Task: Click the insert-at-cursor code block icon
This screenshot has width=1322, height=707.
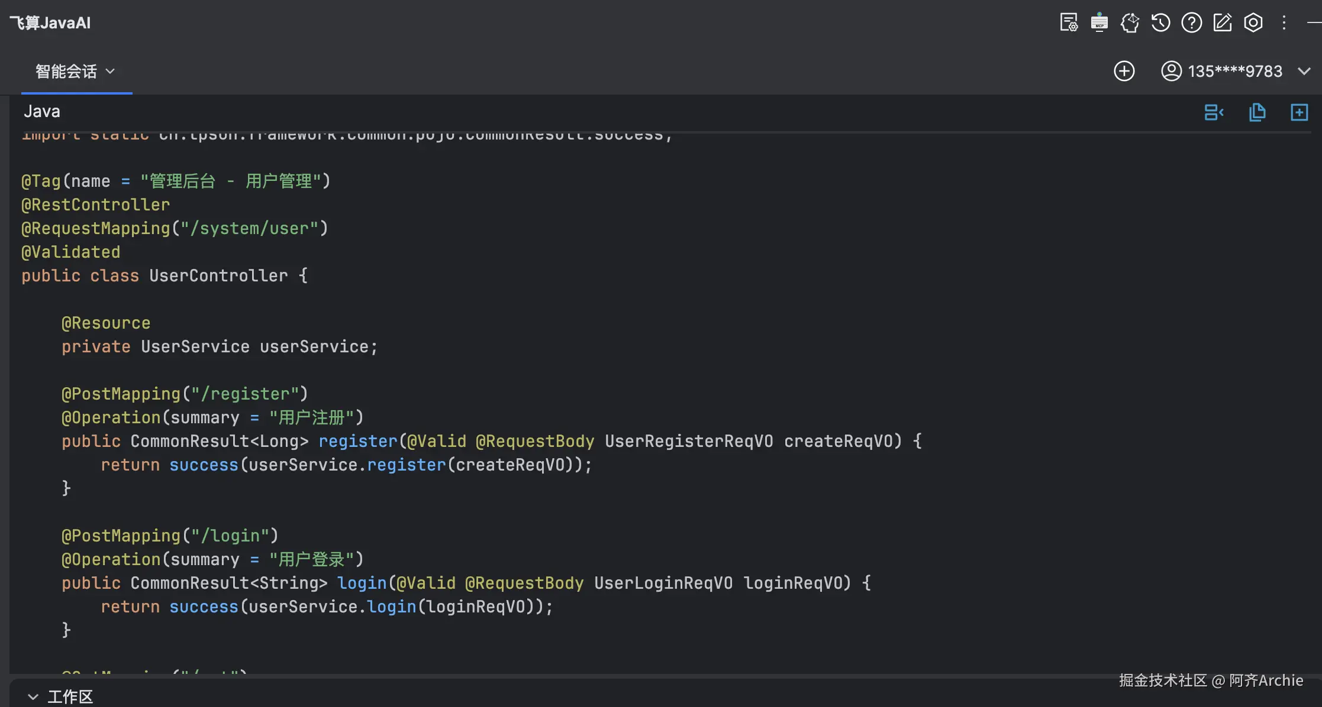Action: [x=1214, y=112]
